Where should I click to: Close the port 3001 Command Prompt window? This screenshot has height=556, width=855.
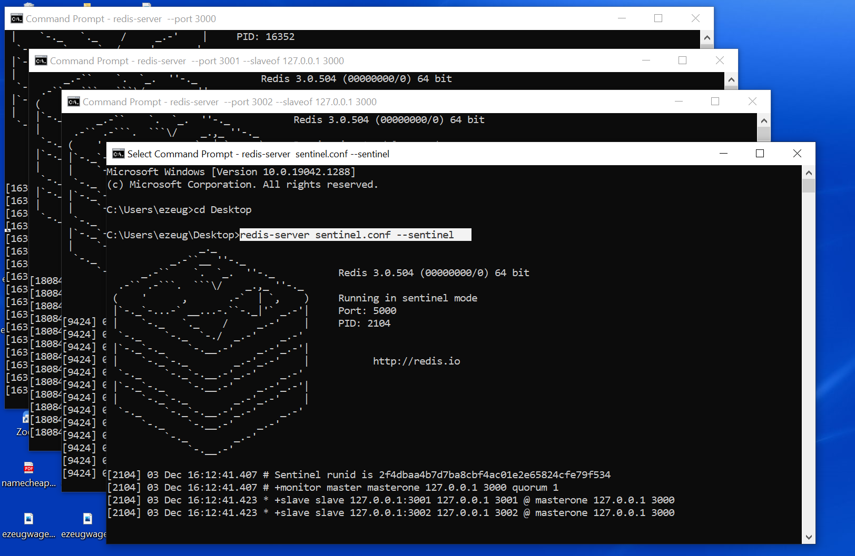pyautogui.click(x=720, y=60)
